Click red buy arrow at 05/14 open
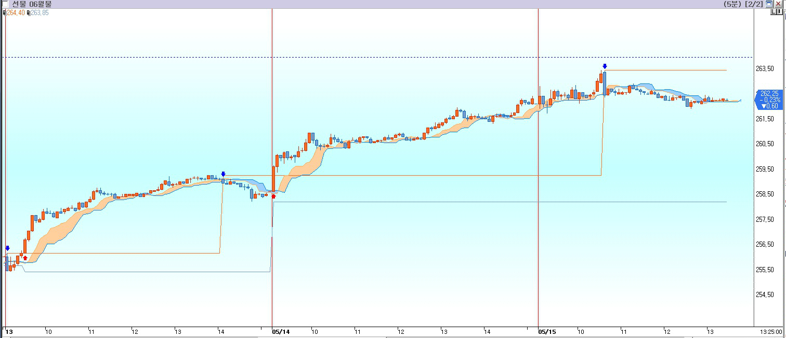This screenshot has width=786, height=338. point(274,196)
